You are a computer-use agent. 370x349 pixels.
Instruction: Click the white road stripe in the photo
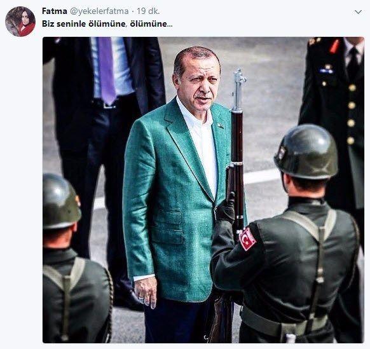pyautogui.click(x=261, y=177)
